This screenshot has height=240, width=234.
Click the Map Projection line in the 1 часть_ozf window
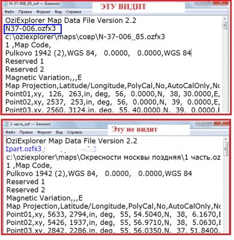[x=113, y=206]
